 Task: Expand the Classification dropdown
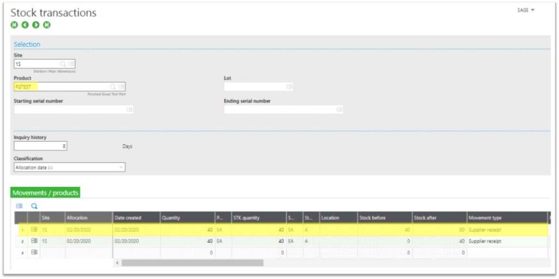pyautogui.click(x=121, y=167)
